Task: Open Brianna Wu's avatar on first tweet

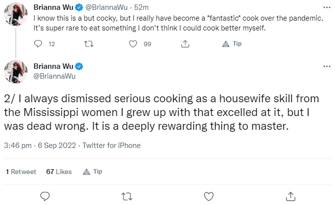Action: (16, 14)
